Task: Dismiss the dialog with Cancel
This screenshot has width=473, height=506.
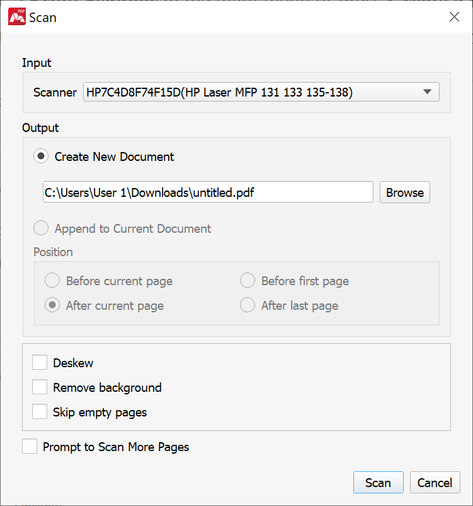Action: 435,482
